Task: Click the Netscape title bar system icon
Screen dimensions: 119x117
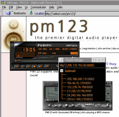Action: [3, 3]
